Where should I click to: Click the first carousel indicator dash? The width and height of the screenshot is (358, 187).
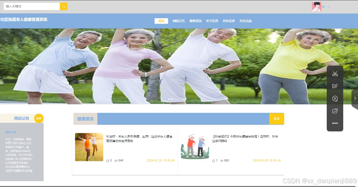(x=170, y=99)
